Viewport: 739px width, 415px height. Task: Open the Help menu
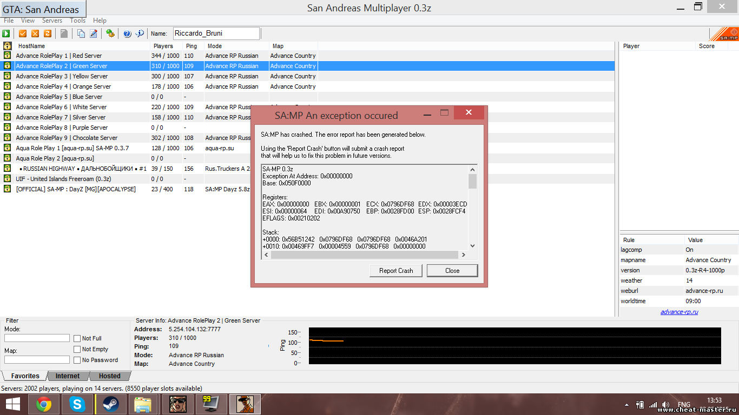100,21
